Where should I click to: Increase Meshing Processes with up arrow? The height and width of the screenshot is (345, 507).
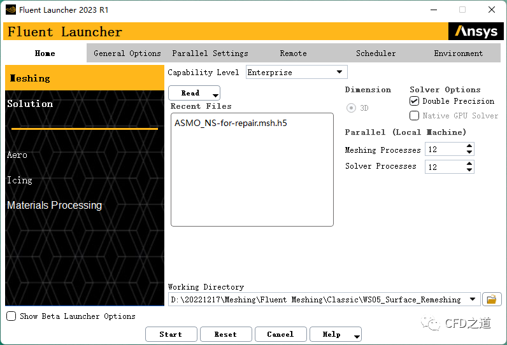tap(469, 146)
